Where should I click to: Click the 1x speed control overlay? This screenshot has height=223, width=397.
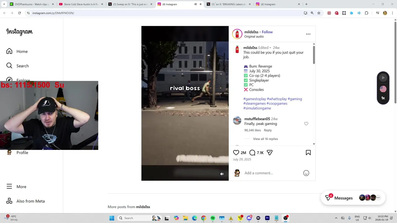point(383,98)
